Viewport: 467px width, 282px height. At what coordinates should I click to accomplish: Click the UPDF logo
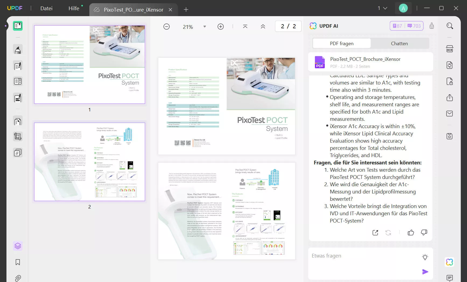[x=15, y=8]
